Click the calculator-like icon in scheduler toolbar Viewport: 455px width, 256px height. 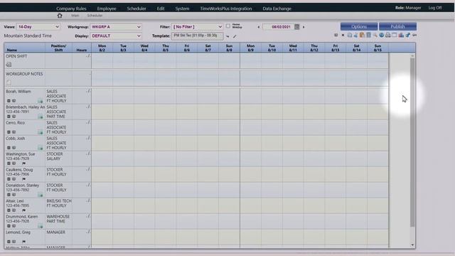[368, 35]
